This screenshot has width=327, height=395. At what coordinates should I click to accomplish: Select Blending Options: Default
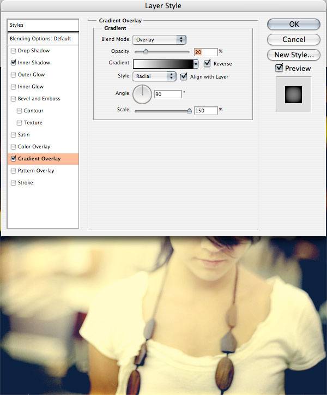pos(41,39)
